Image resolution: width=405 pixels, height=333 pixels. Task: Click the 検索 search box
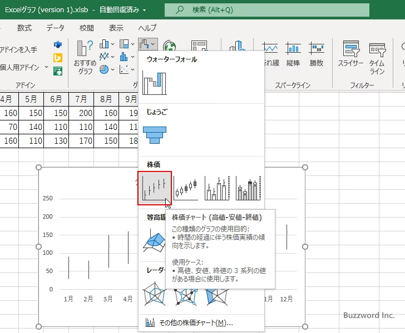point(267,10)
